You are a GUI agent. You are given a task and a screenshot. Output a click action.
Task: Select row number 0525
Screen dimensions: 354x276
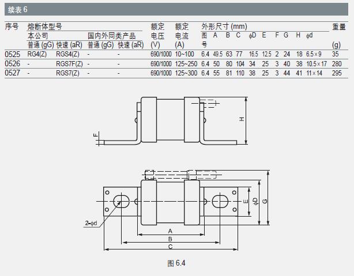[x=12, y=54]
